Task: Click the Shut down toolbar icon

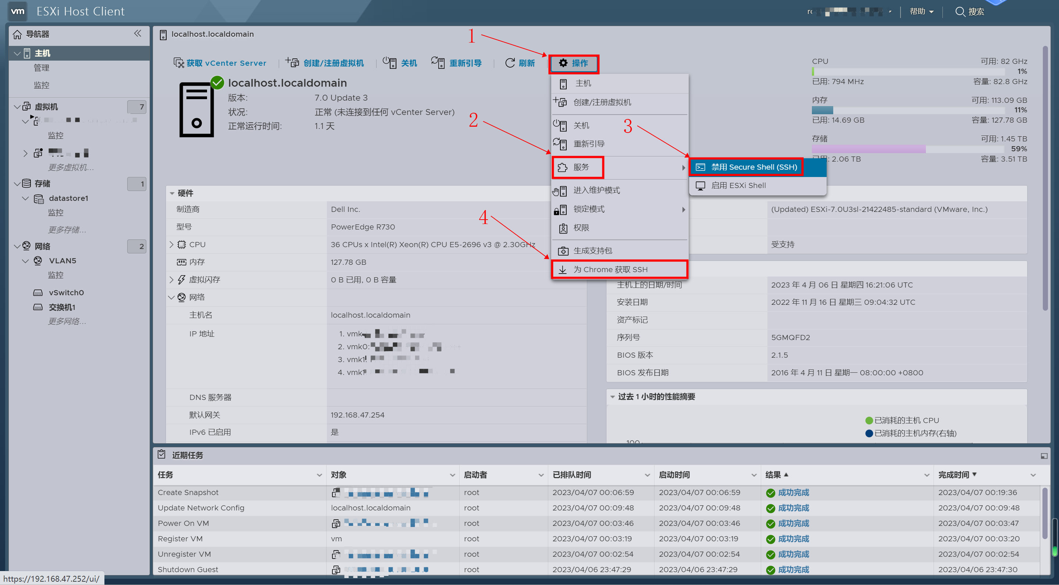Action: click(x=389, y=62)
